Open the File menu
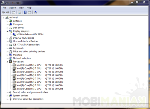This screenshot has width=150, height=109. coord(4,8)
